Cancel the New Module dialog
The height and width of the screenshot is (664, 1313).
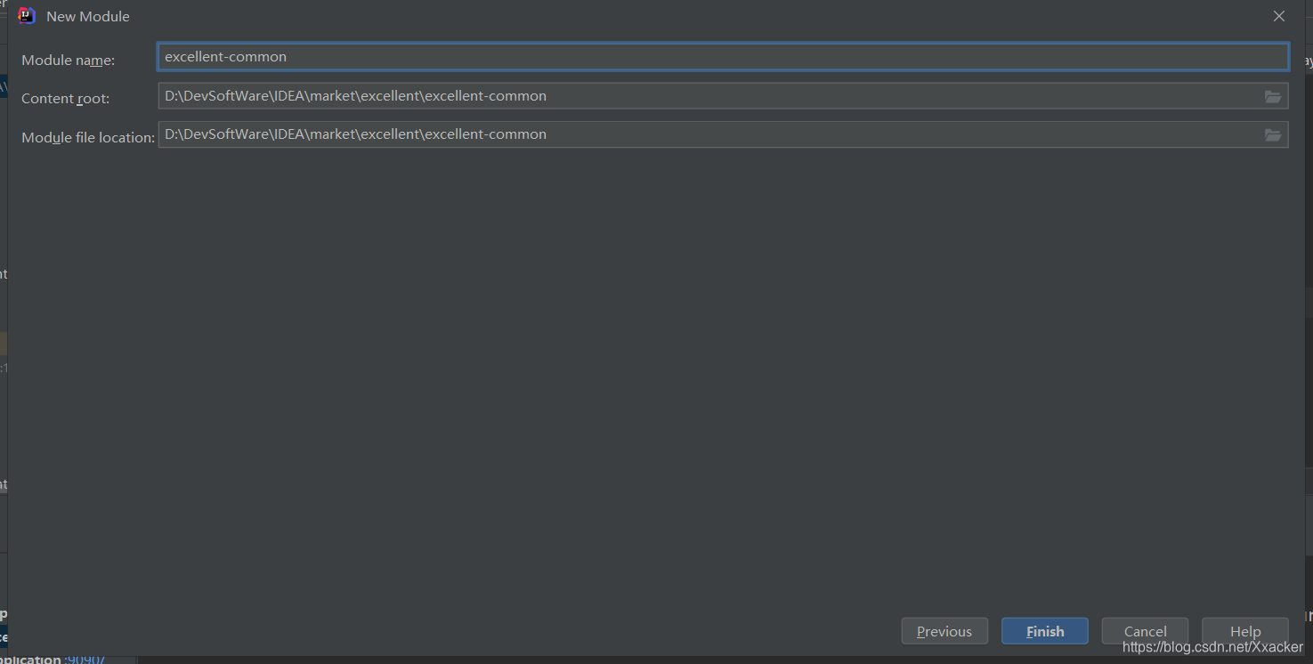1145,631
